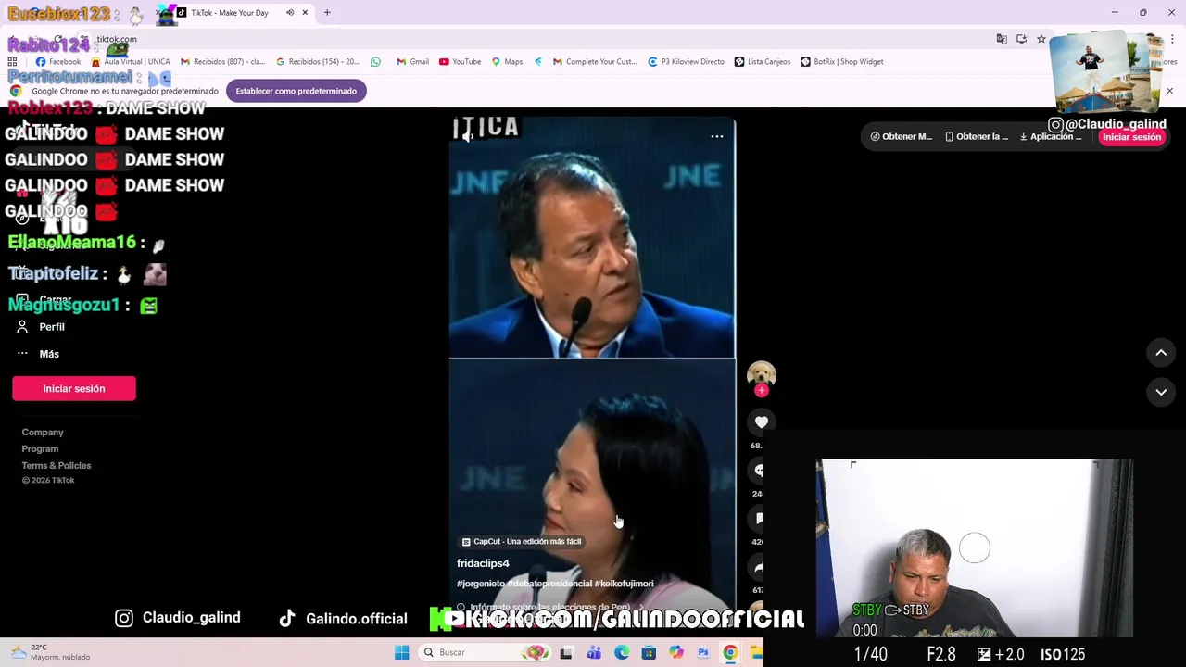
Task: Click the top-right Iniciar sesión button
Action: (1131, 137)
